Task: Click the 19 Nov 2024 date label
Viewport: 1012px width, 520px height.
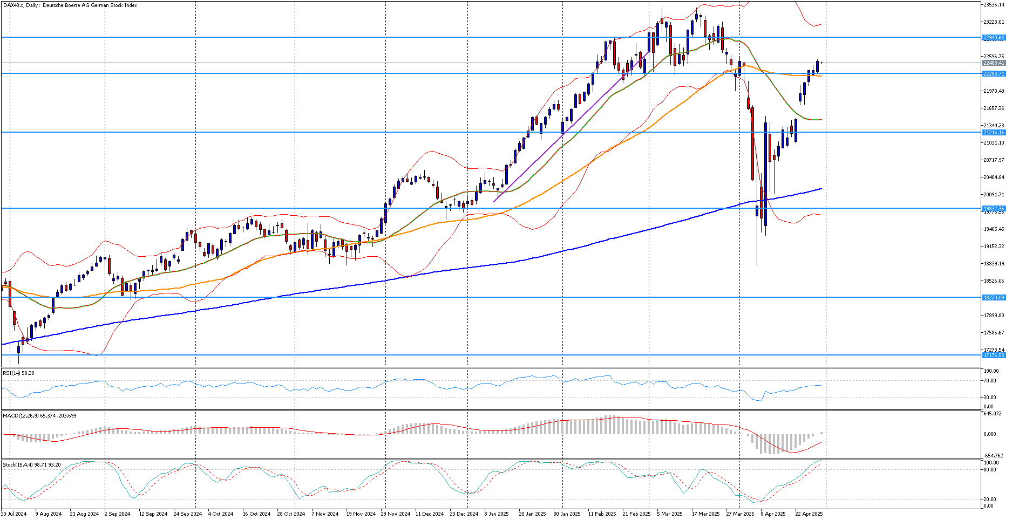Action: (361, 514)
